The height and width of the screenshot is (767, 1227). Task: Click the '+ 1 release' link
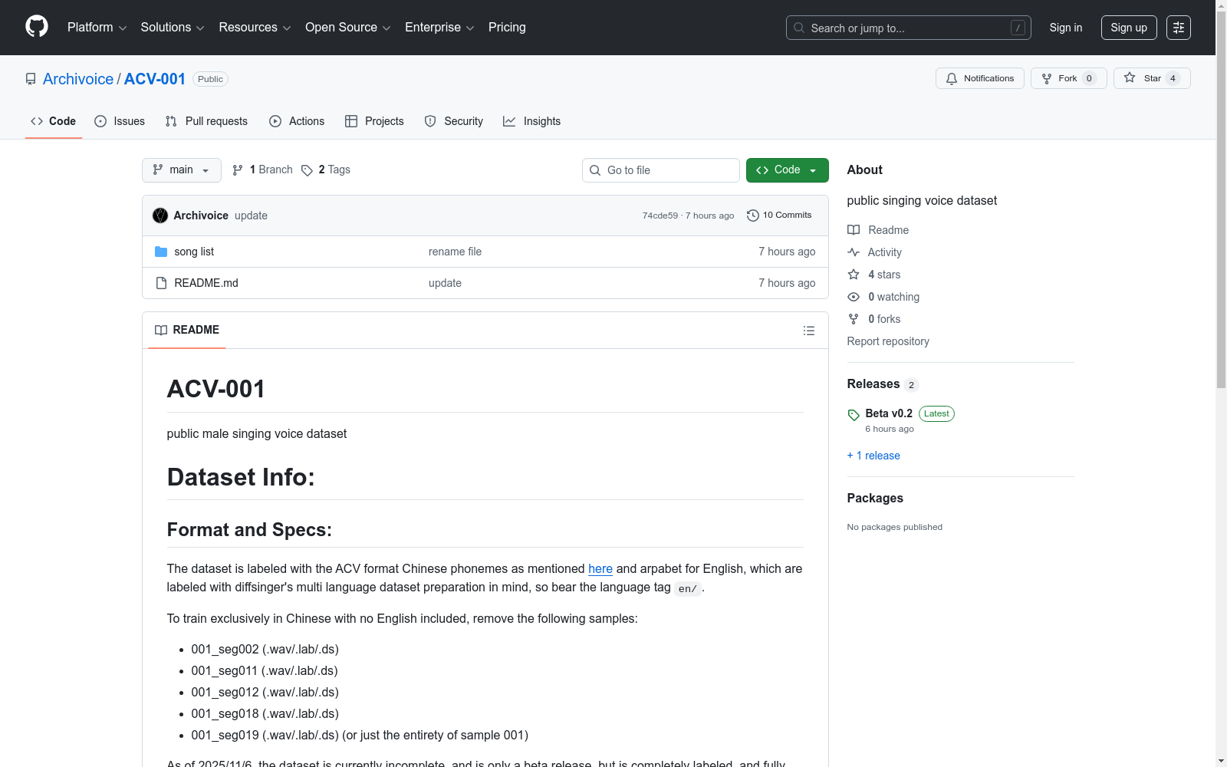(x=873, y=456)
